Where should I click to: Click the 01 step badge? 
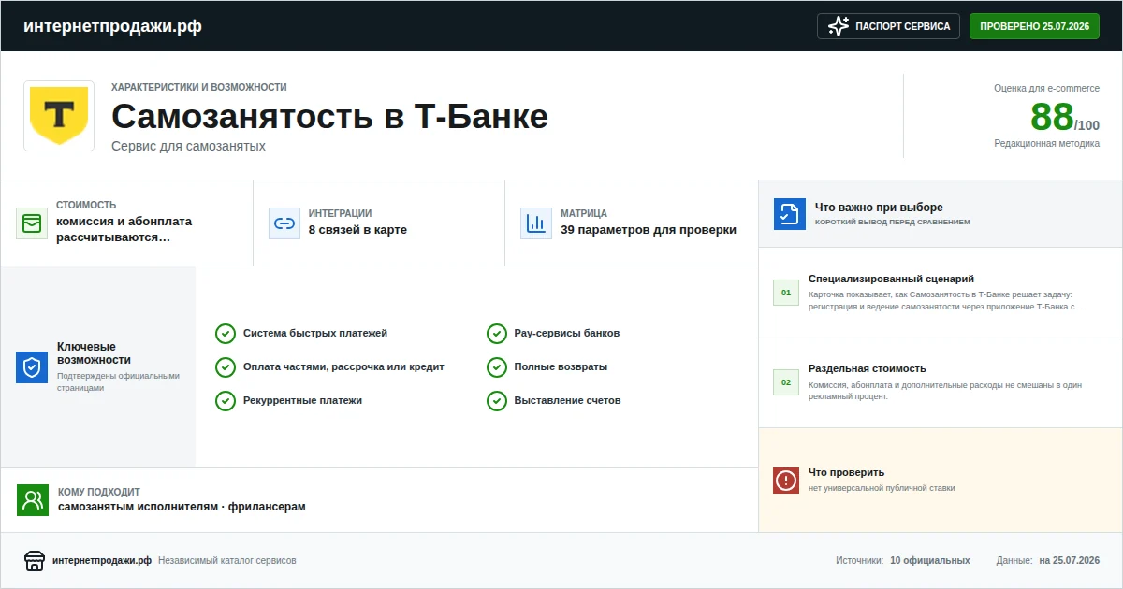(x=786, y=293)
